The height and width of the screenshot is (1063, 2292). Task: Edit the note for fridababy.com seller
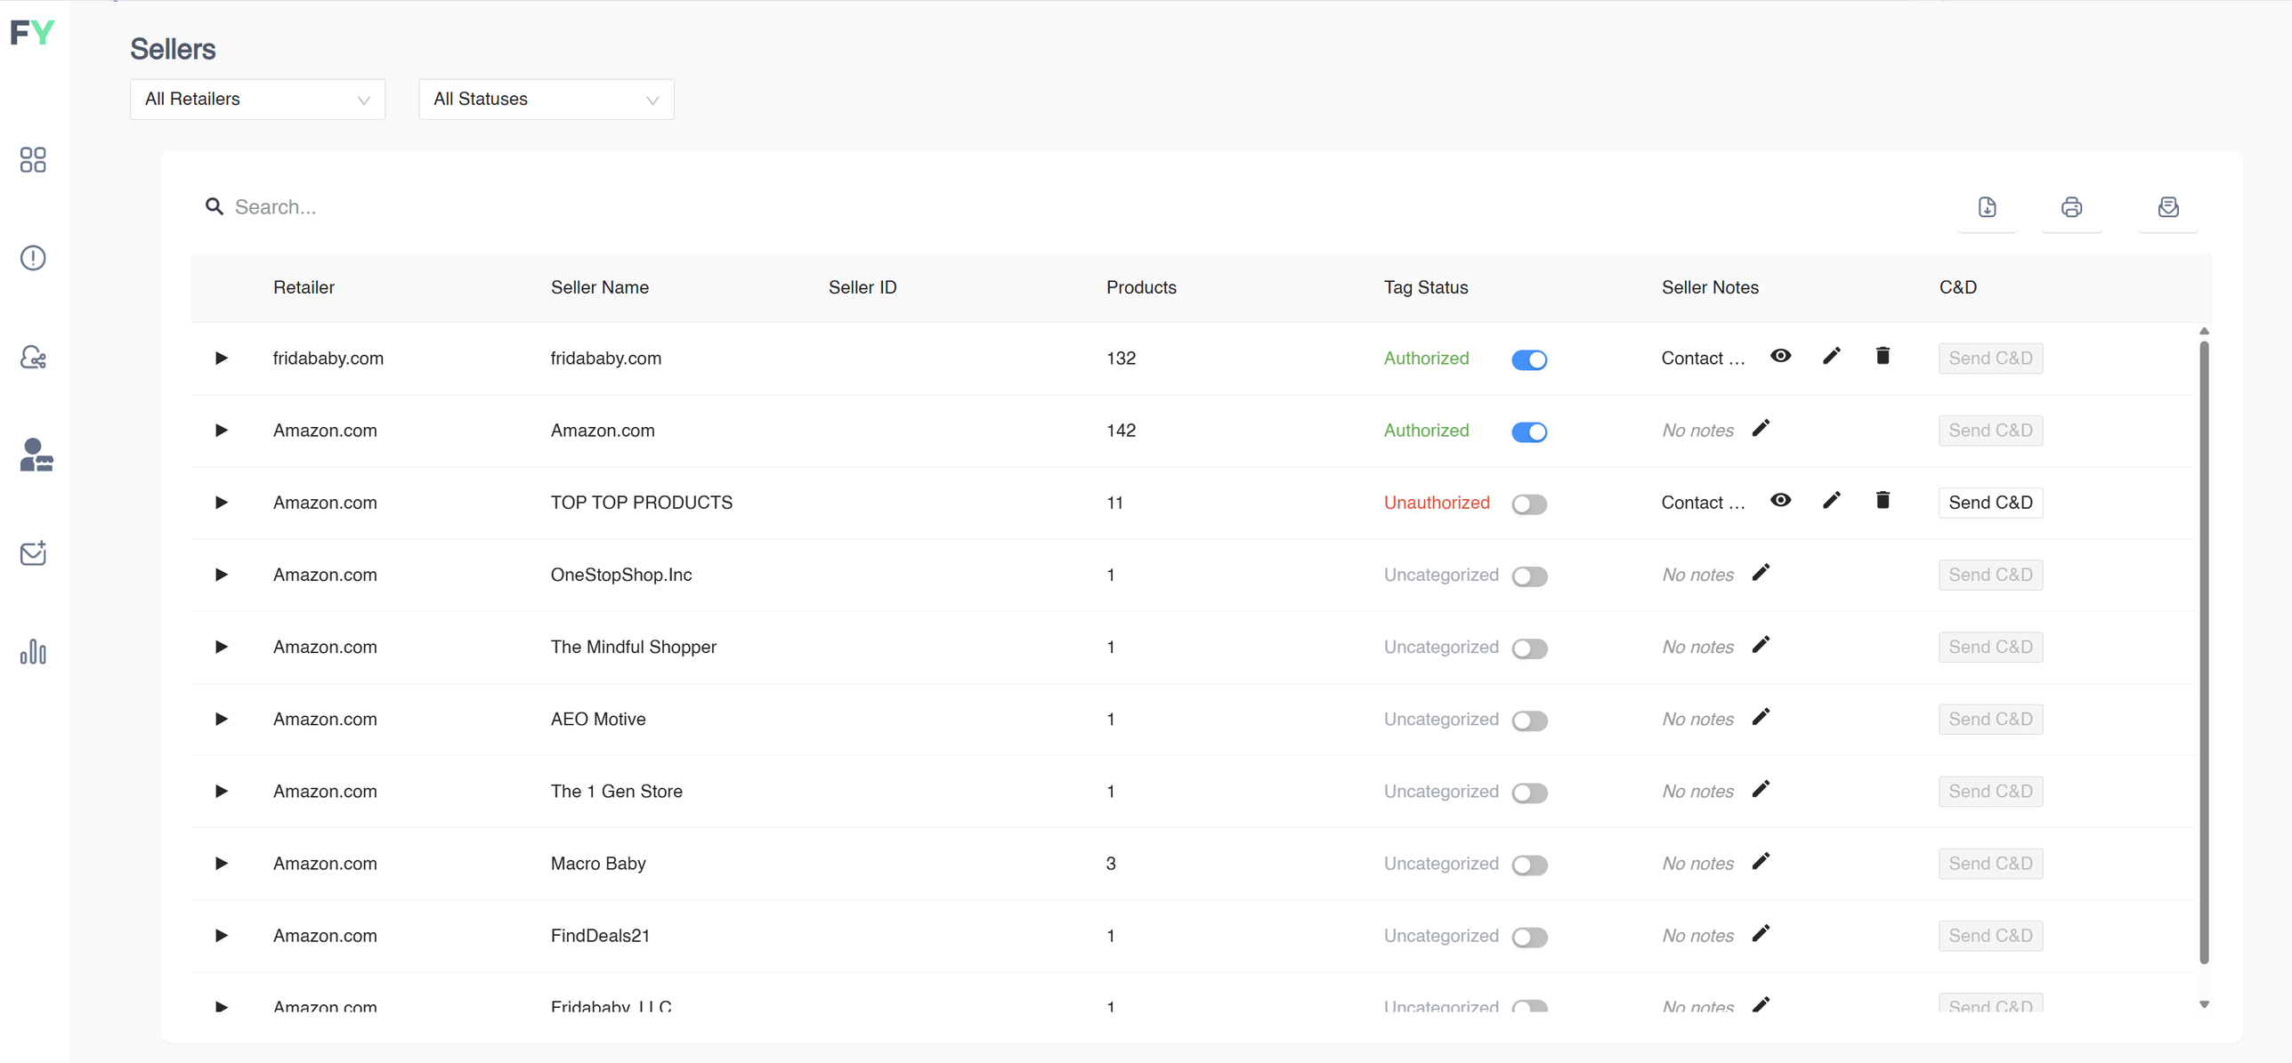(x=1831, y=357)
